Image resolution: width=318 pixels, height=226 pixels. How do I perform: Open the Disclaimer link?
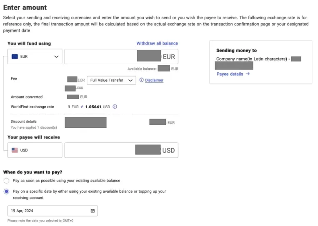[154, 80]
